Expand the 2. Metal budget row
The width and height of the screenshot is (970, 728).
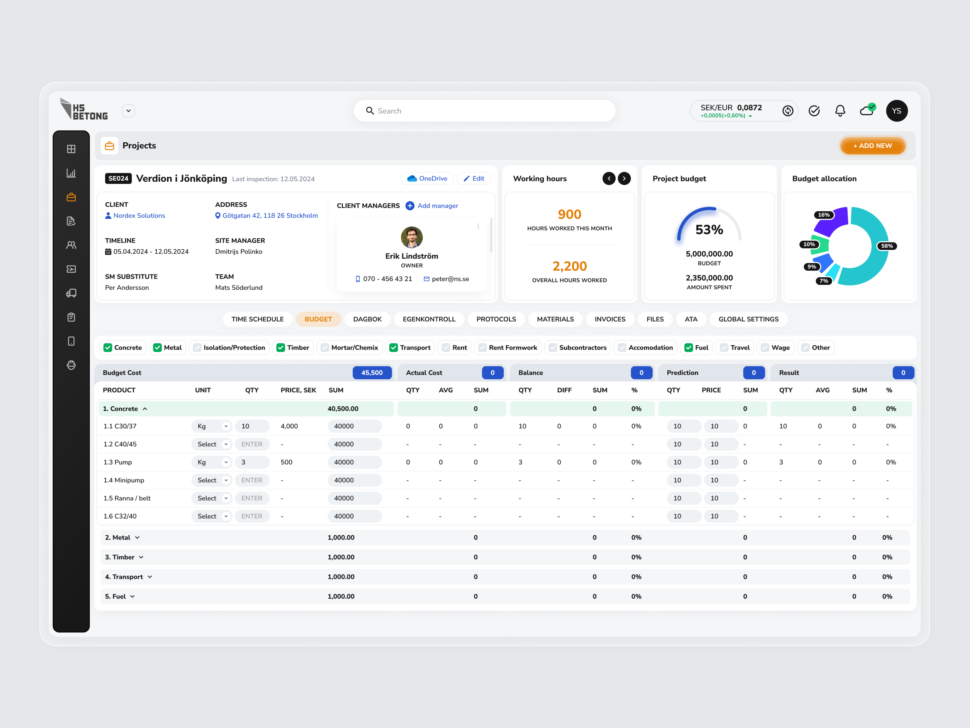137,538
